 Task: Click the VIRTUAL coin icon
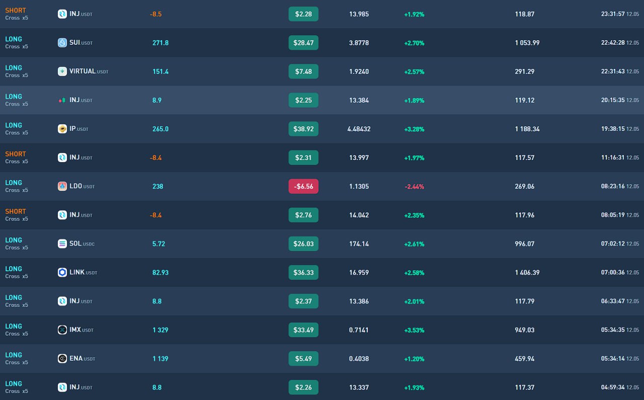pos(62,71)
